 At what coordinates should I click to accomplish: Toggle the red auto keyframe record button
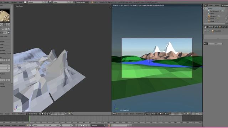109,126
